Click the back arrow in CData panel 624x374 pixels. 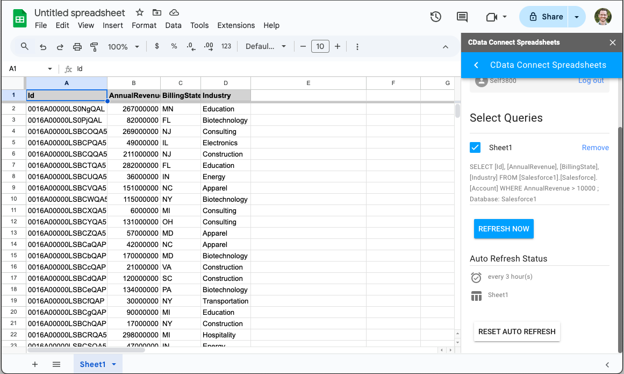click(x=476, y=65)
